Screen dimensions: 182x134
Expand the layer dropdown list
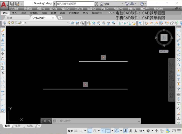[68, 23]
